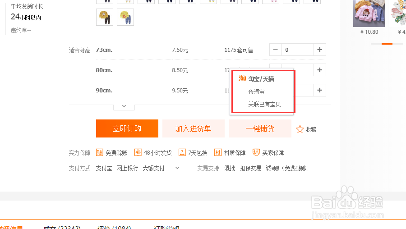The height and width of the screenshot is (229, 406).
Task: Click the 24小时以内 shipping time text
Action: pos(26,17)
